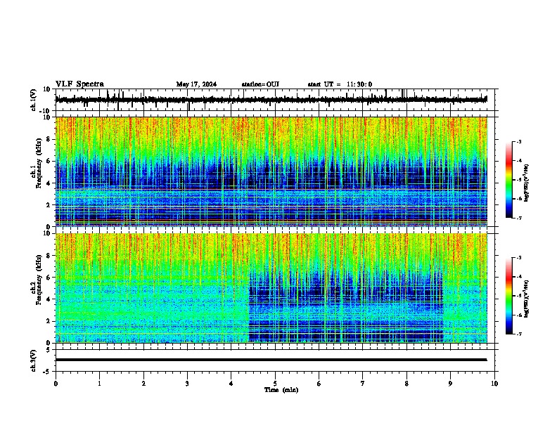557x430 pixels.
Task: Click the "4" kHz tick on ch.2 spectrogram
Action: click(x=49, y=299)
